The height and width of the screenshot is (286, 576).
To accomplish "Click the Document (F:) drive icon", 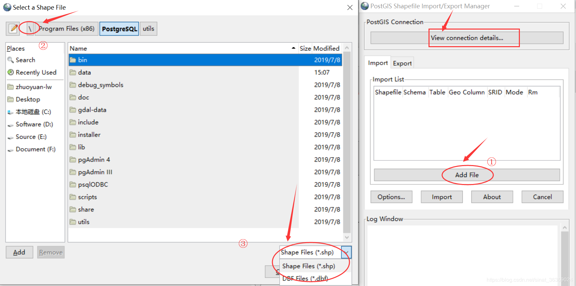I will (11, 150).
